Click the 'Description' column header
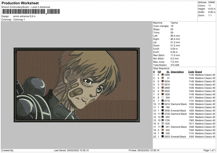Image resolution: width=217 pixels, height=153 pixels. coord(177,72)
